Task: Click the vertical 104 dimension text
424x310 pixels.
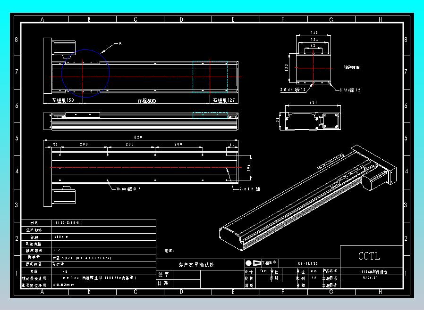Action: tap(248, 167)
